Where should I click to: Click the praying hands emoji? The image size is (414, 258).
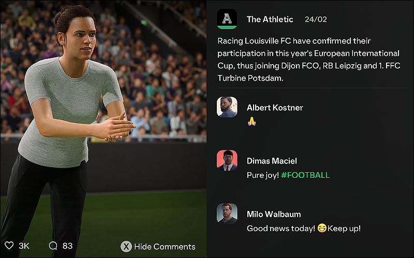(252, 122)
